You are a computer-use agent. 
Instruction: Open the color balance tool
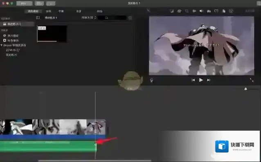tap(172, 11)
